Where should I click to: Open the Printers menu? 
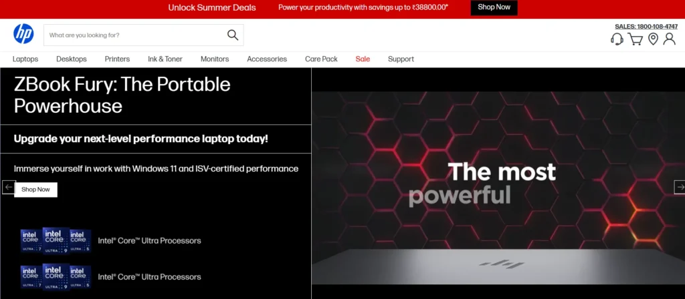click(x=117, y=59)
